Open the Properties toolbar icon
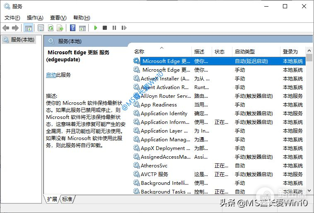 pyautogui.click(x=41, y=28)
